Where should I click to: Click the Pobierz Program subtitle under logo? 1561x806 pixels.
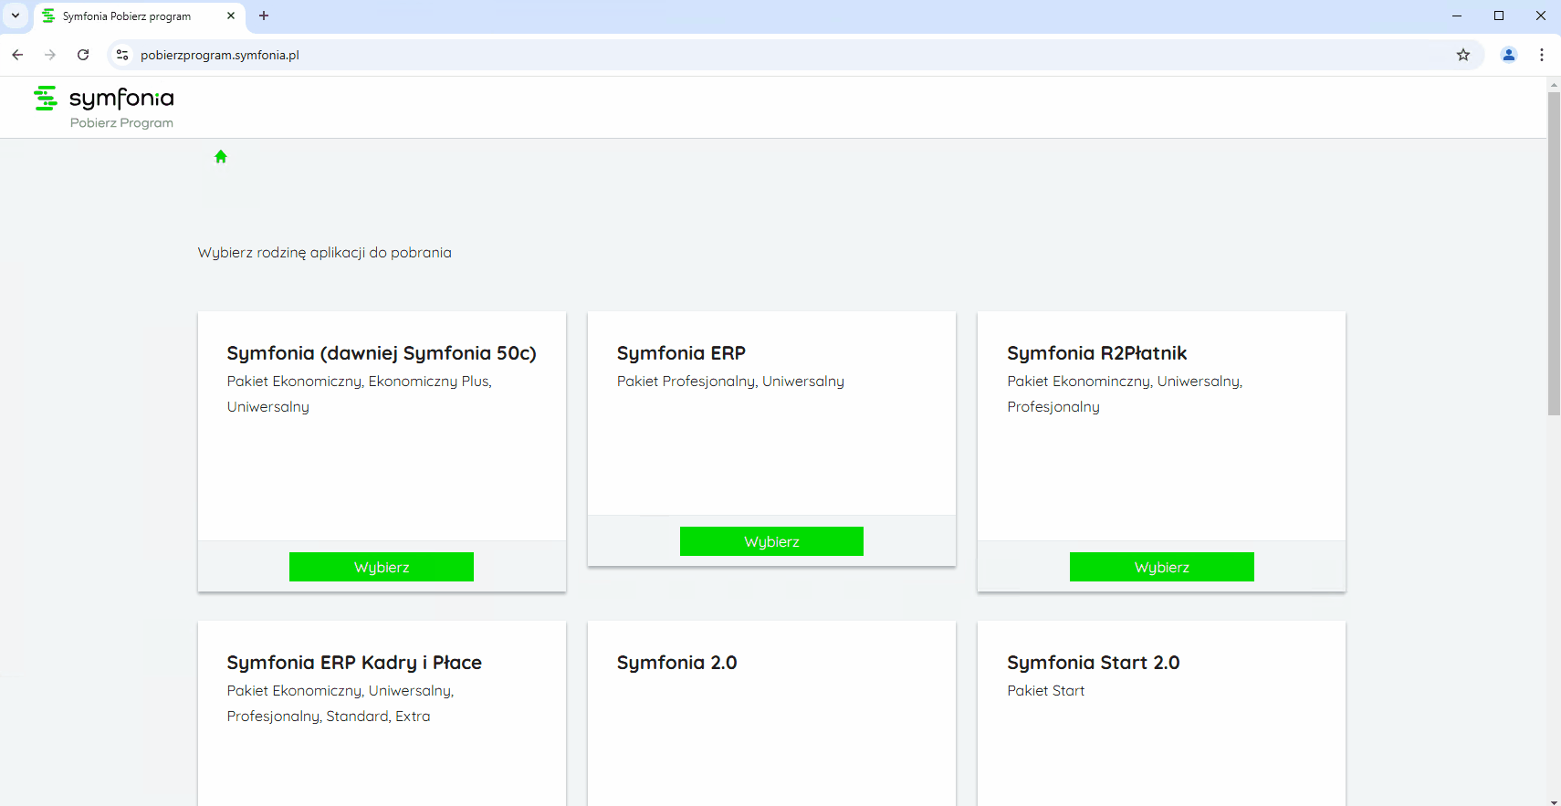tap(121, 123)
